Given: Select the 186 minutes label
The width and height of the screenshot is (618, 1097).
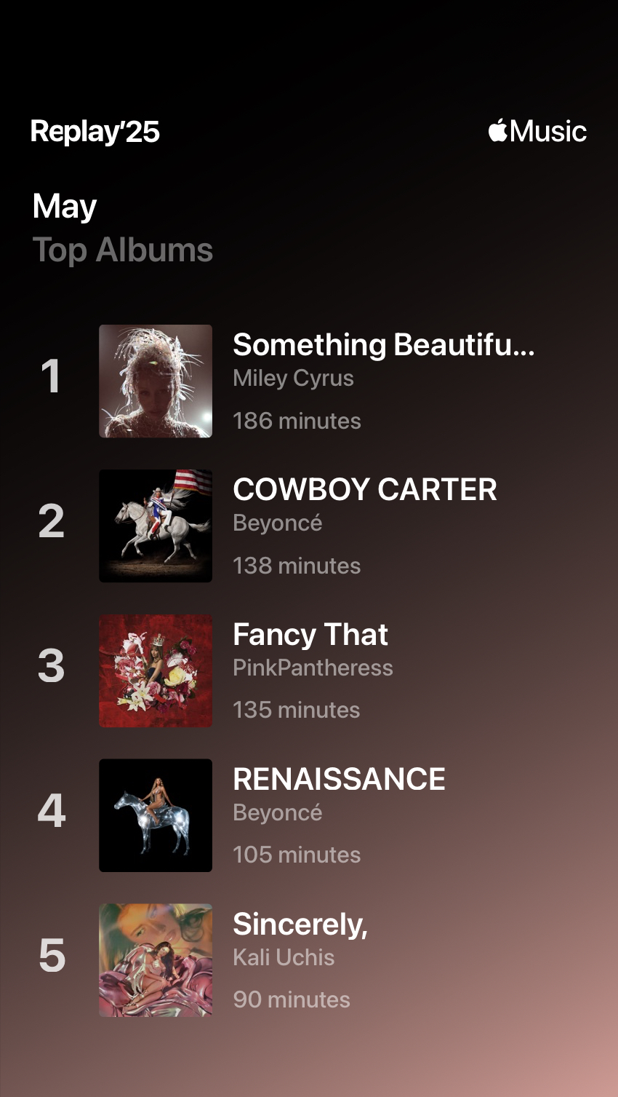Looking at the screenshot, I should (x=297, y=421).
